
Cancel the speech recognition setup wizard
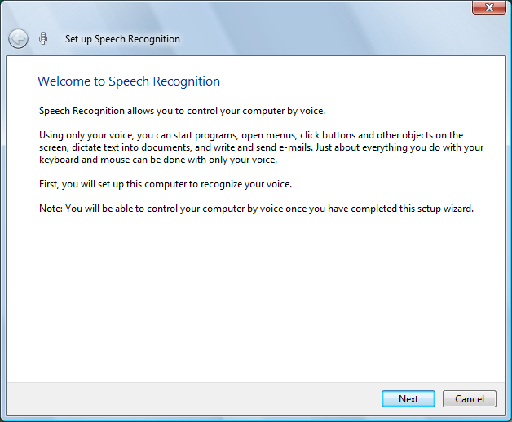pyautogui.click(x=469, y=398)
